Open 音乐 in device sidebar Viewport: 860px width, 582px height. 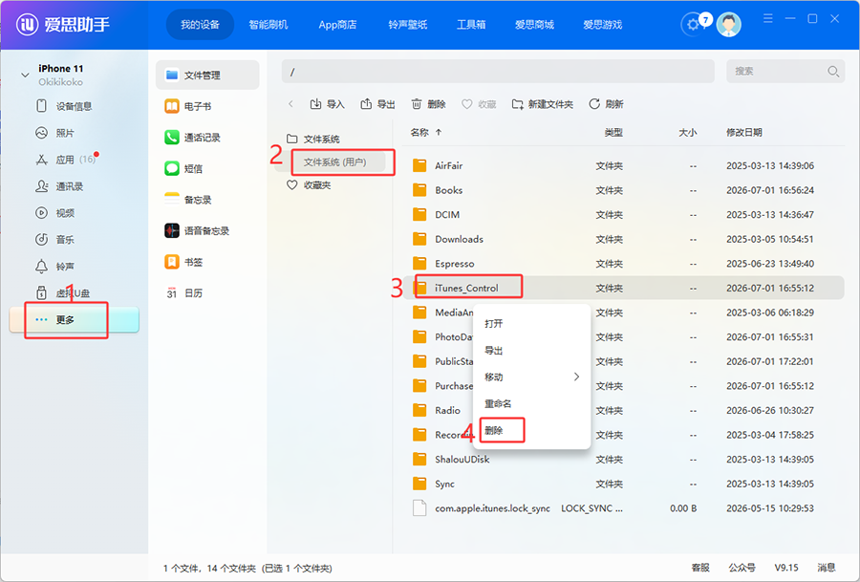pos(55,240)
